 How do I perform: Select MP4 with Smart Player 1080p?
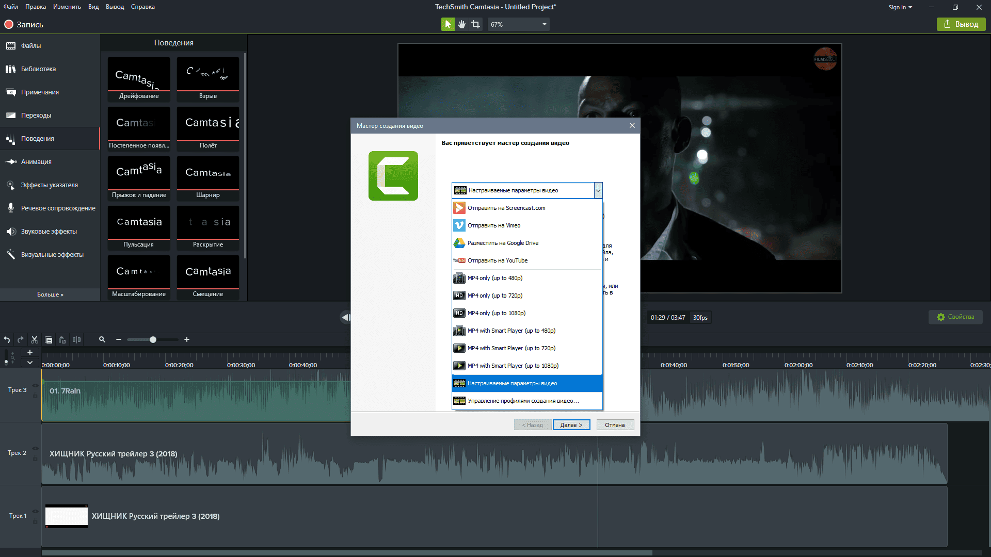(x=527, y=366)
